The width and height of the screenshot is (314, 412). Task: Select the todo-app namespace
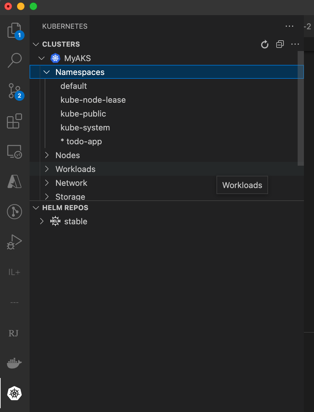click(x=84, y=141)
